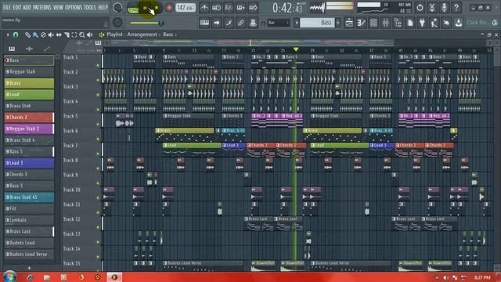Select the Chords 2 pattern in picker

pos(29,117)
